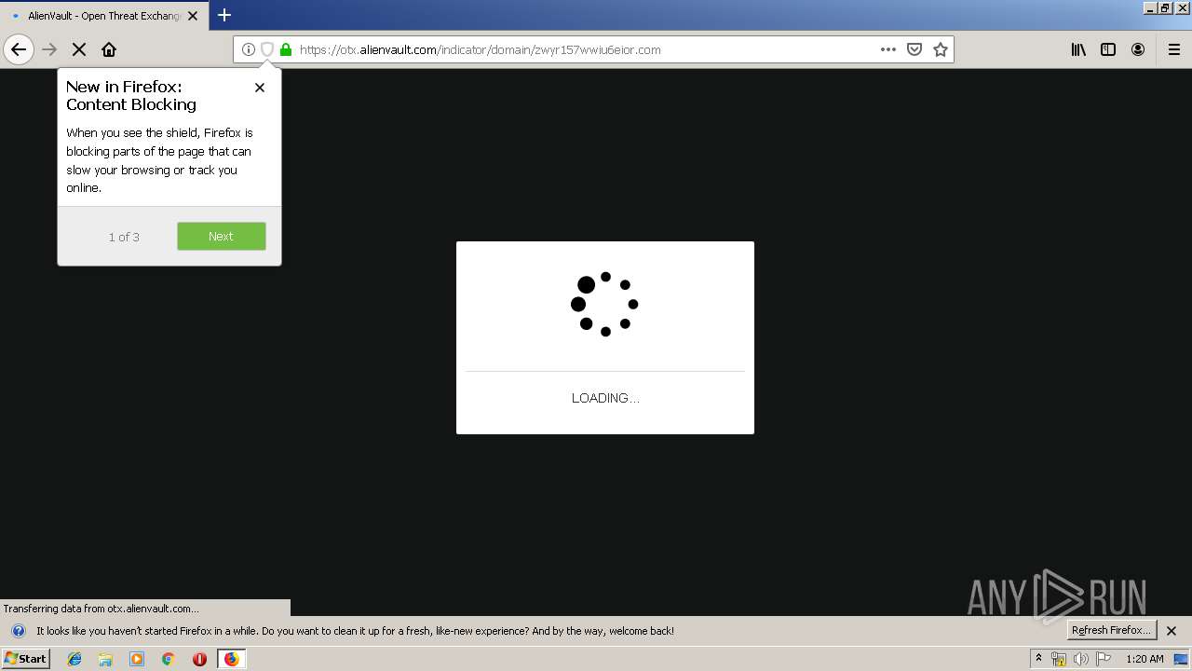Open the volume speaker tray icon
The height and width of the screenshot is (671, 1192).
1081,659
